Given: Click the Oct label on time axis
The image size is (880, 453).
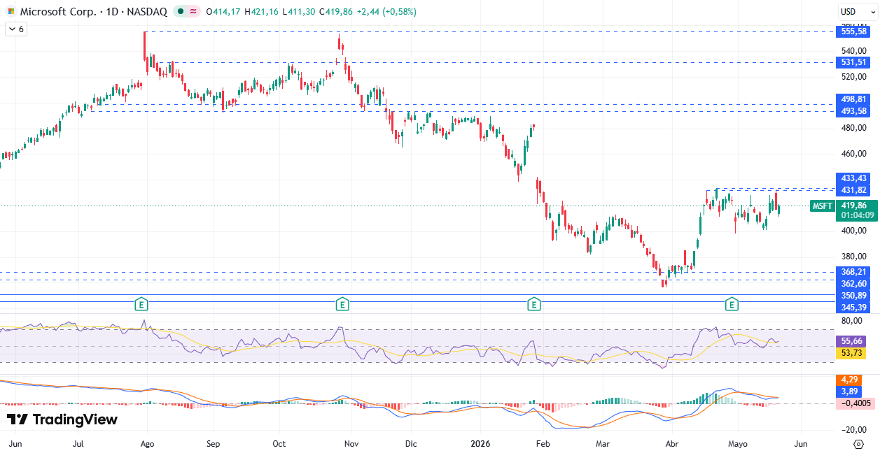Looking at the screenshot, I should click(x=279, y=443).
